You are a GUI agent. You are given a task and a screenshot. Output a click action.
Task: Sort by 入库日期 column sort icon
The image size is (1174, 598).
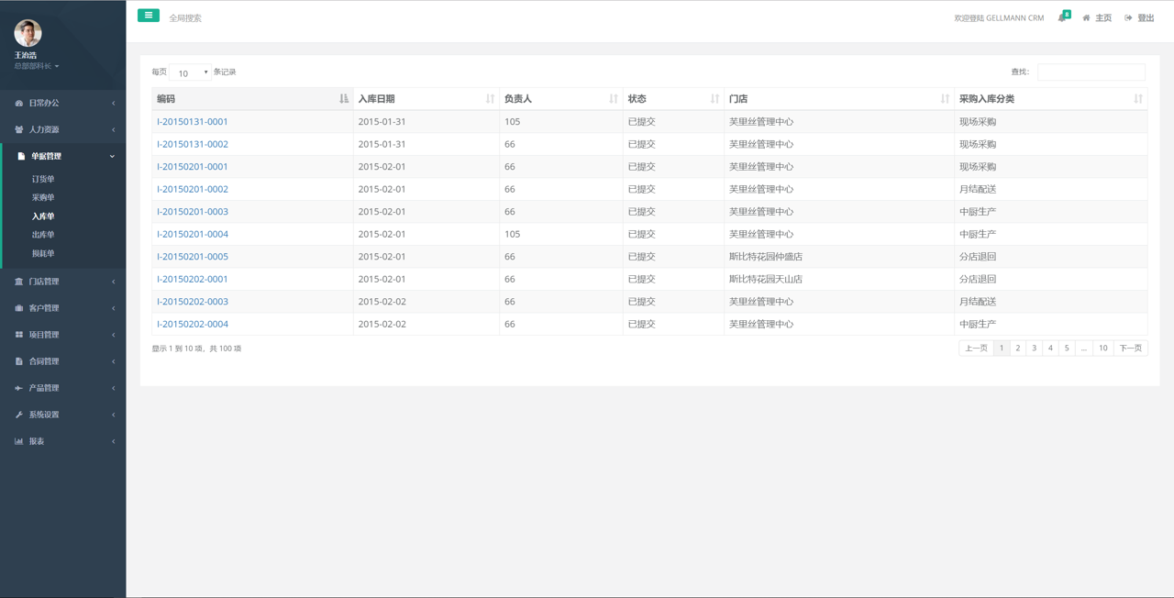tap(490, 99)
